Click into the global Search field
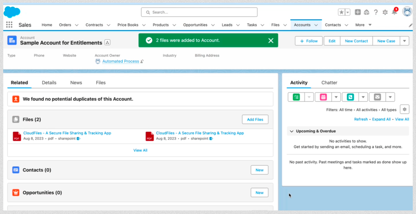The width and height of the screenshot is (416, 214). point(200,12)
